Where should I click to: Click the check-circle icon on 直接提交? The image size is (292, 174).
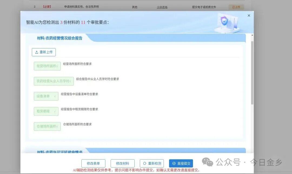pos(174,163)
